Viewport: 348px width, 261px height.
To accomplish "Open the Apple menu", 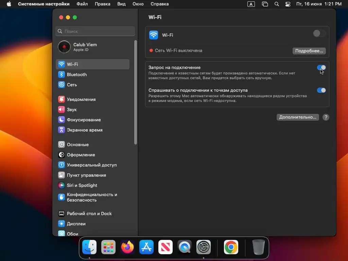I will [9, 4].
